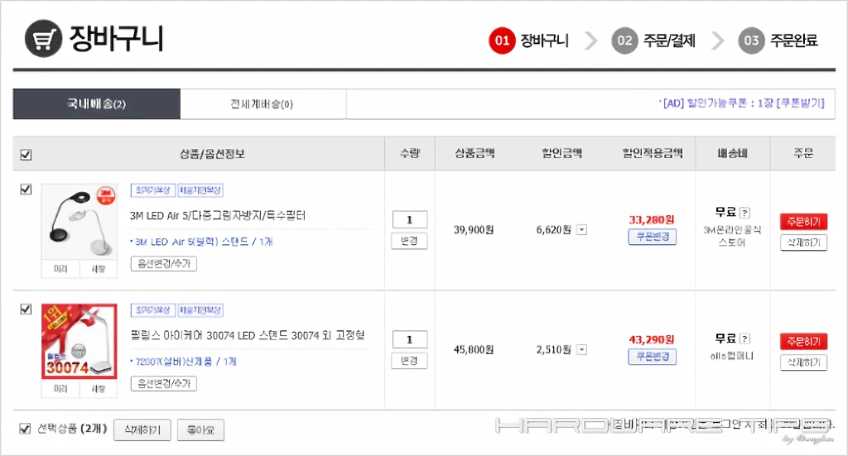The image size is (848, 456).
Task: Expand discount dropdown next to 2,510원
Action: pos(581,349)
